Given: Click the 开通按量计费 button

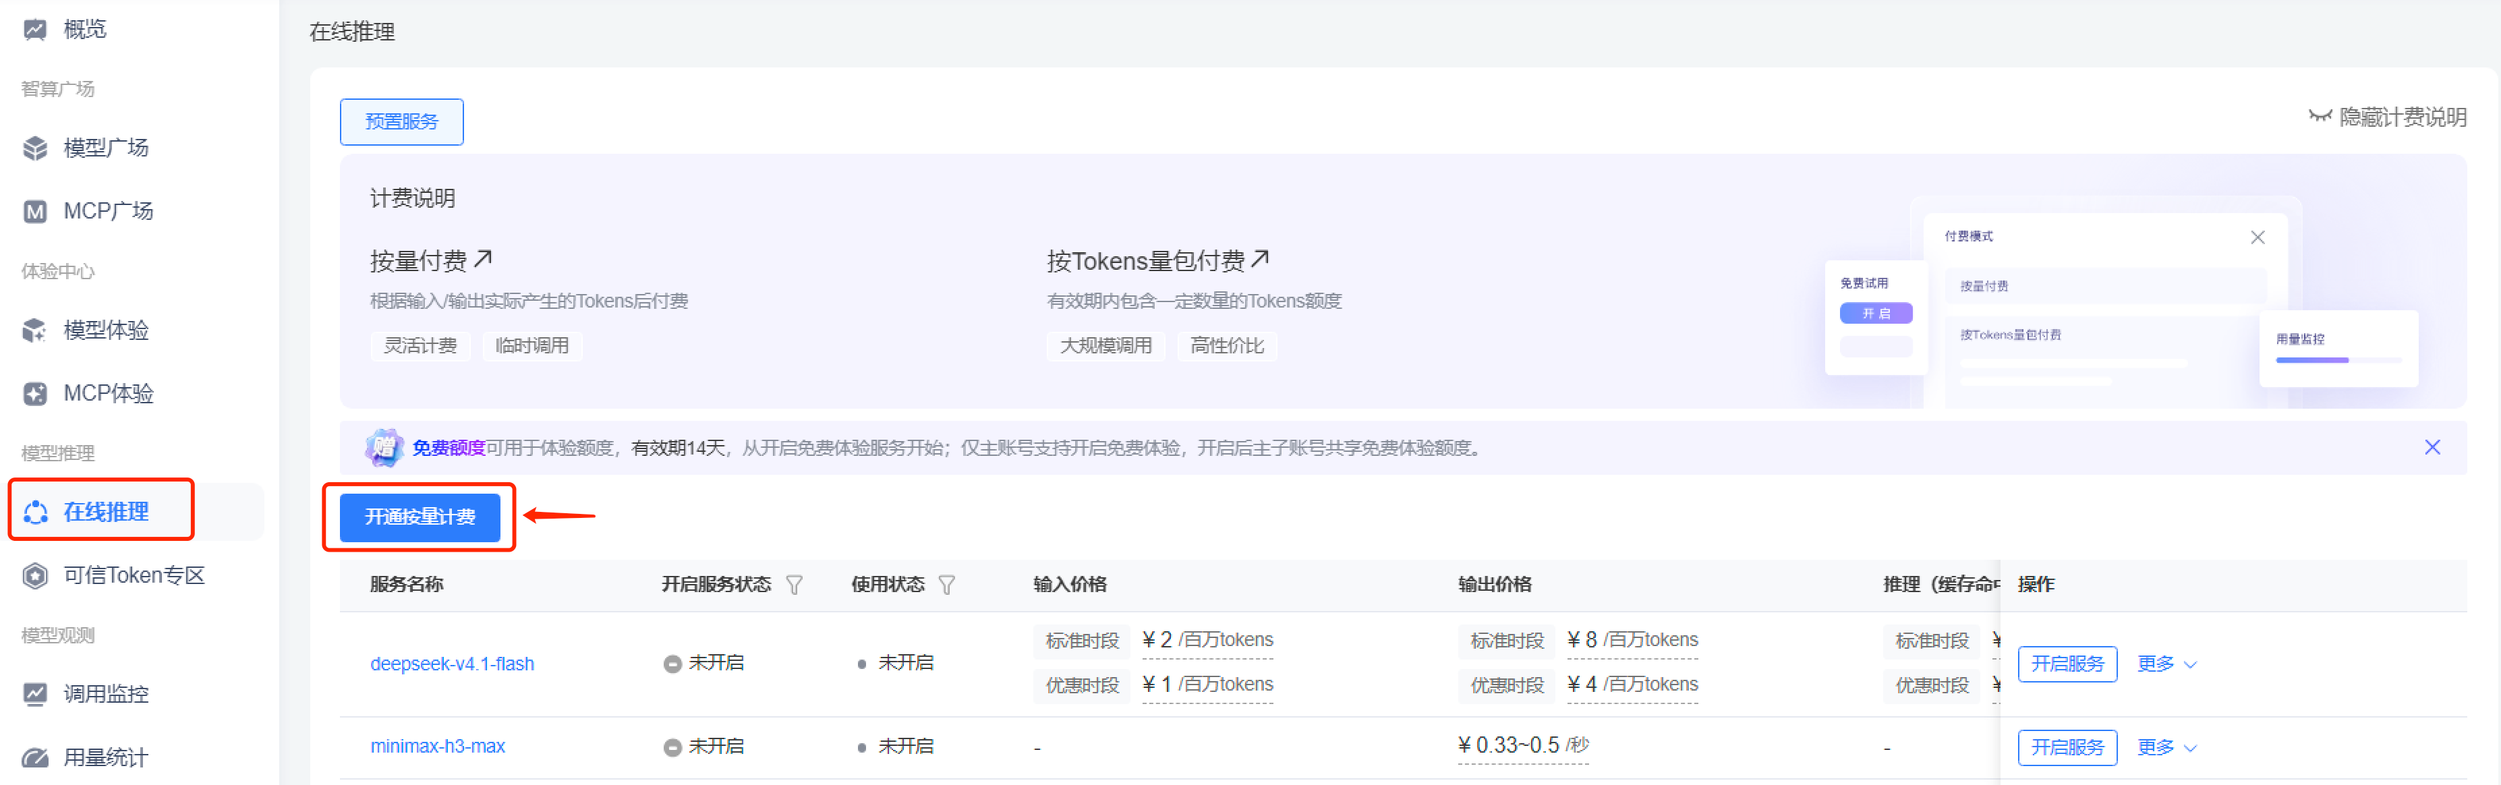Looking at the screenshot, I should tap(420, 517).
